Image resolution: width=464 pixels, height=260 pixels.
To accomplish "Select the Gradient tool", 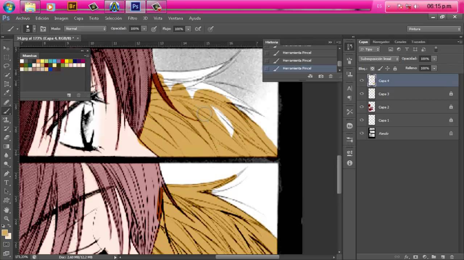I will pyautogui.click(x=7, y=147).
